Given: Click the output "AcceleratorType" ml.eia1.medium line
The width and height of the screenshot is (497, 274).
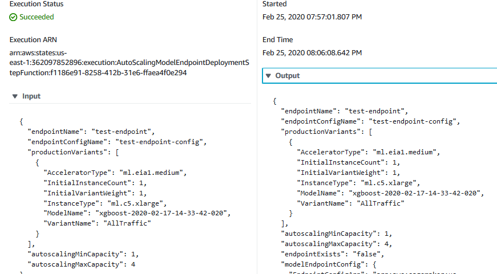Looking at the screenshot, I should (x=368, y=152).
